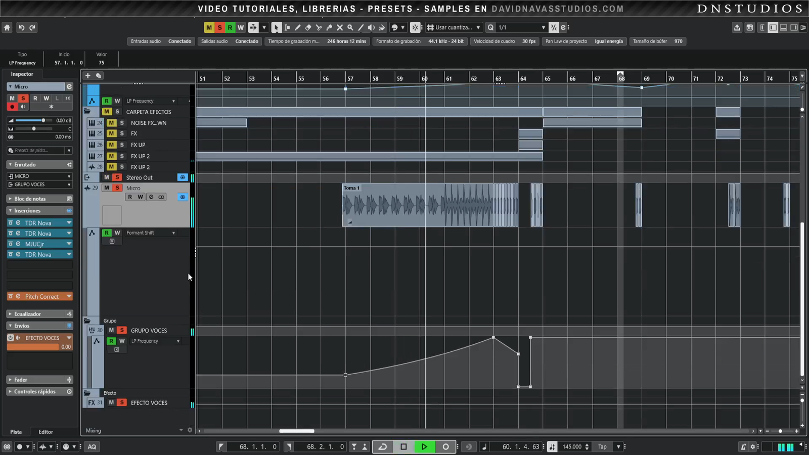Open the Pista tab at bottom left

tap(16, 432)
